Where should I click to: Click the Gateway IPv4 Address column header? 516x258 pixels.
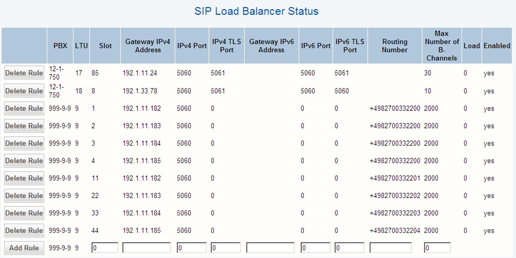pos(148,46)
